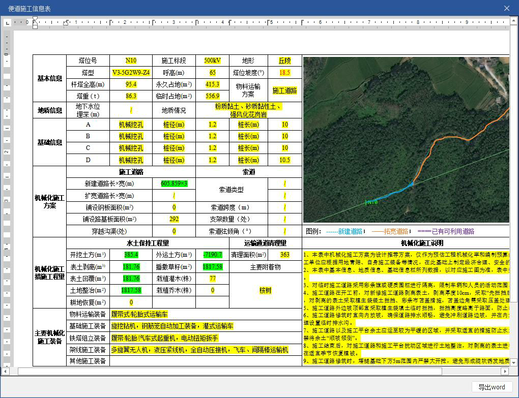Click the 已有可利用道路 legend entry
Viewport: 519px width, 398px height.
446,231
